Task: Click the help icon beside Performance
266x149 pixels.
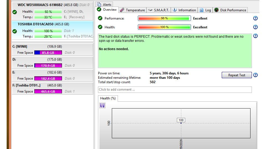Action: point(255,18)
